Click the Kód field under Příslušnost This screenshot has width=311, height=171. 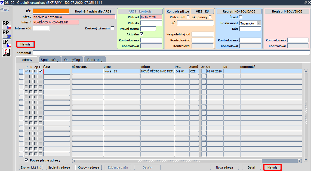click(250, 29)
